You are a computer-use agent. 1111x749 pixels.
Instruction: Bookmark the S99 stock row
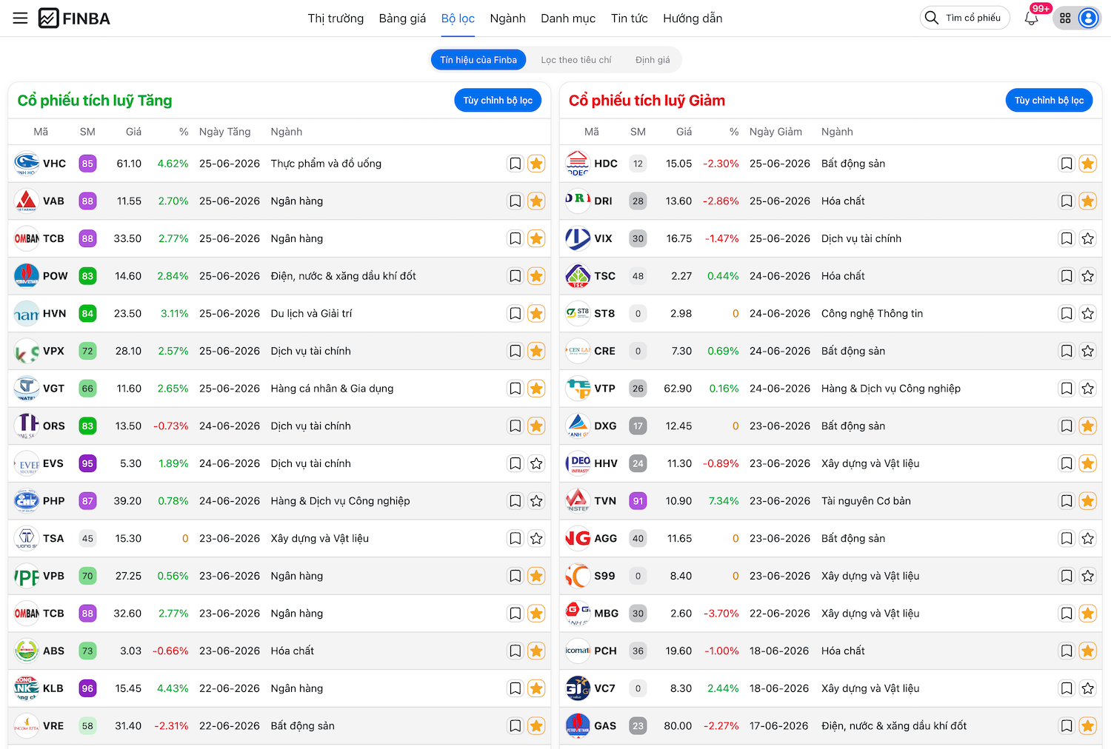click(x=1067, y=576)
